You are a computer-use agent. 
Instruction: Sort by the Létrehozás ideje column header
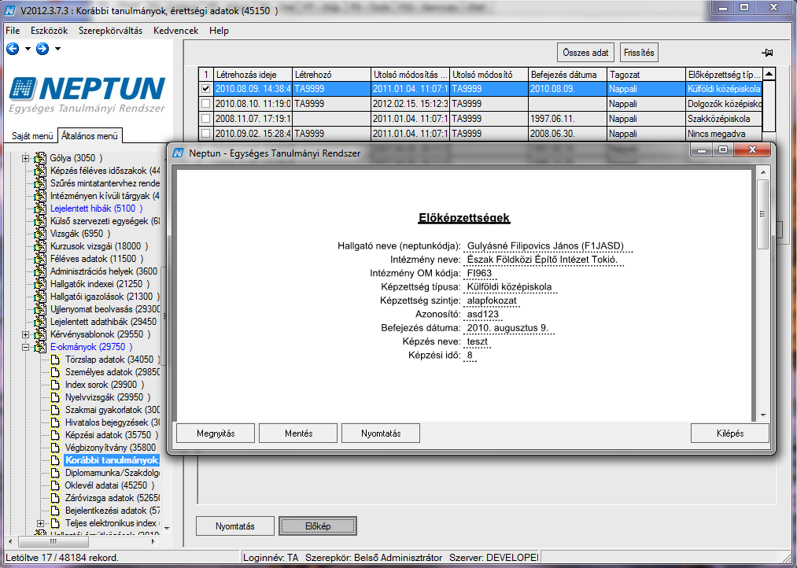[x=253, y=75]
